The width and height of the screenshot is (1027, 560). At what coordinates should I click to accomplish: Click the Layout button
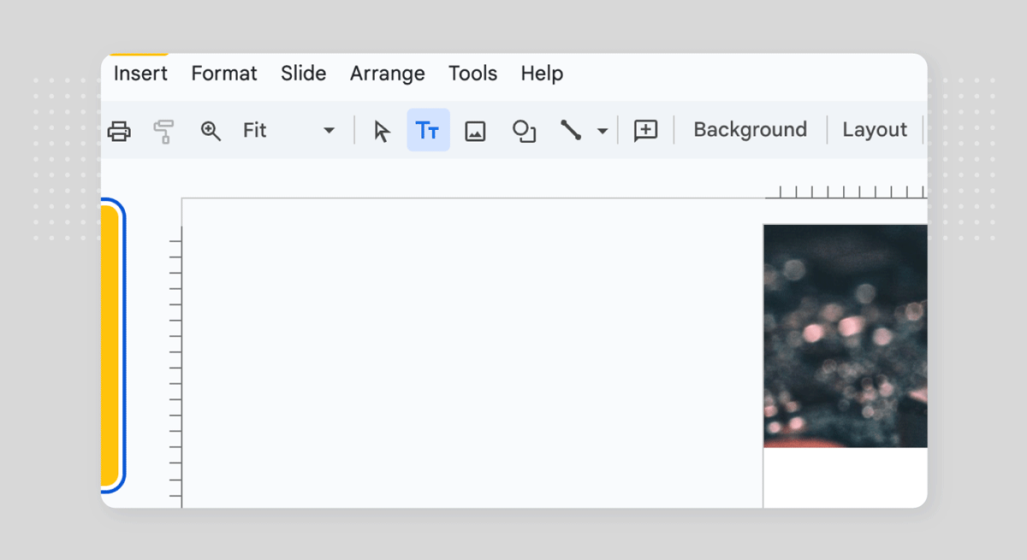click(x=874, y=130)
